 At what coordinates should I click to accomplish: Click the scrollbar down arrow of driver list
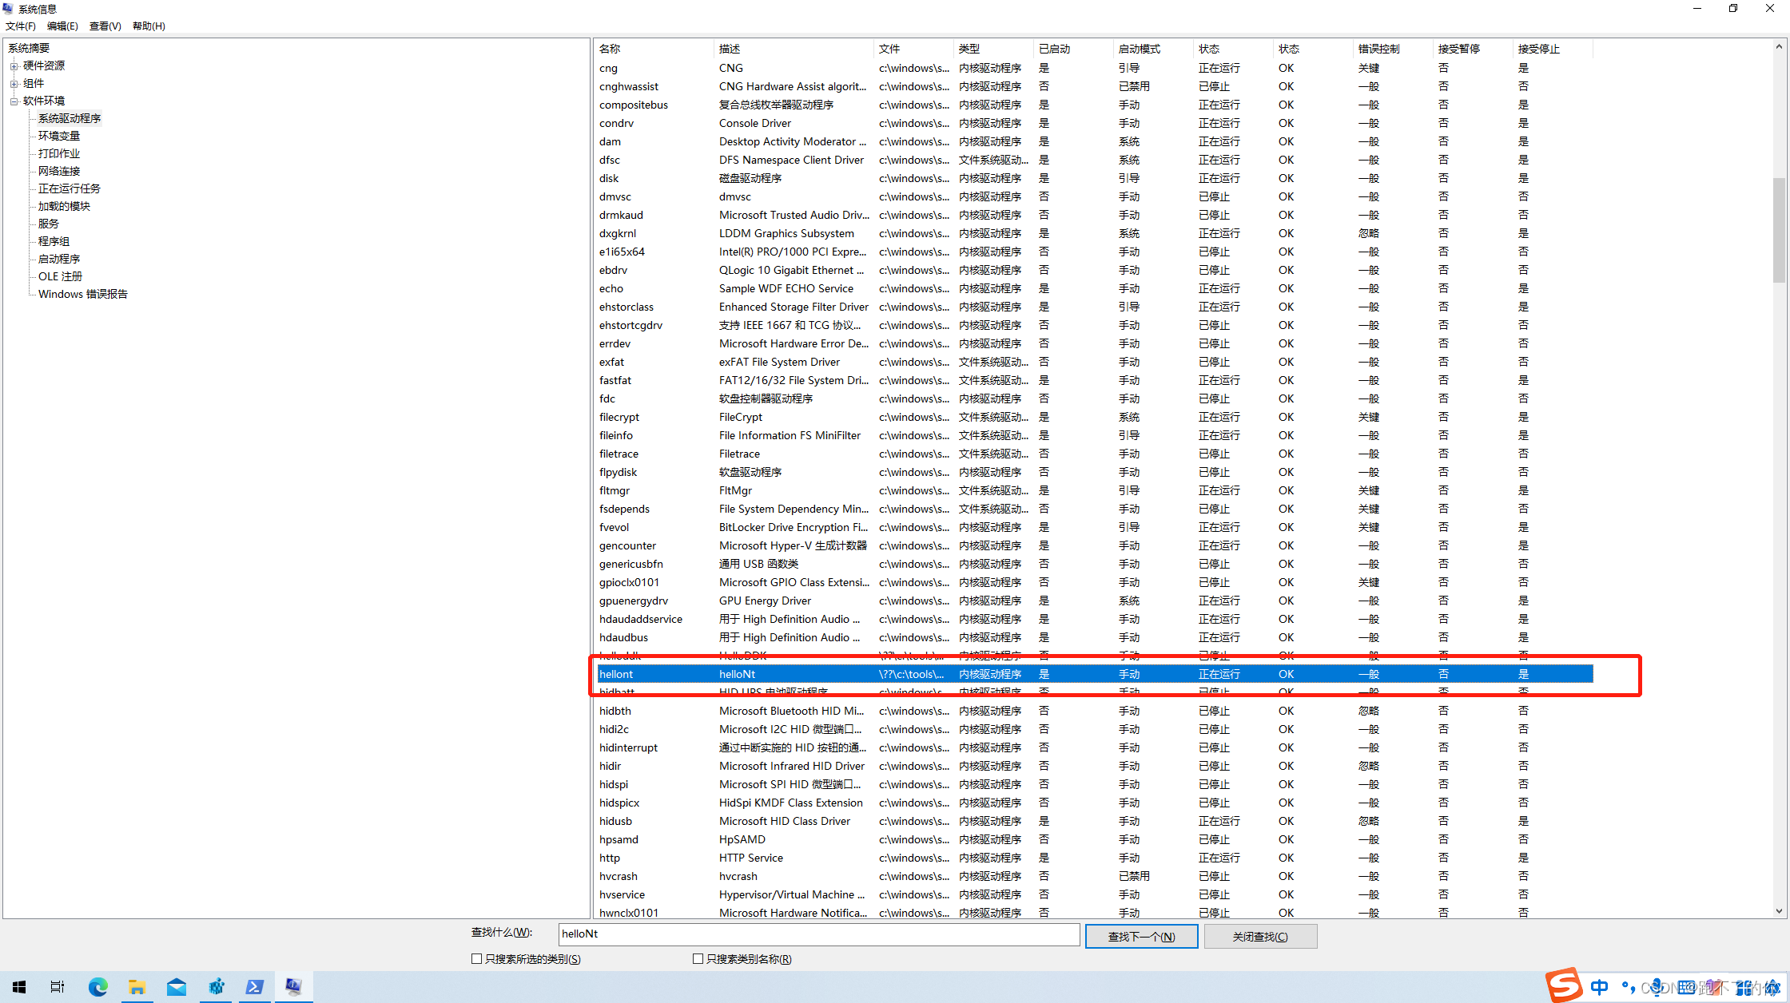(1779, 911)
